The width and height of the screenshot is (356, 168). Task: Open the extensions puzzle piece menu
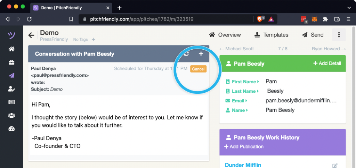325,19
